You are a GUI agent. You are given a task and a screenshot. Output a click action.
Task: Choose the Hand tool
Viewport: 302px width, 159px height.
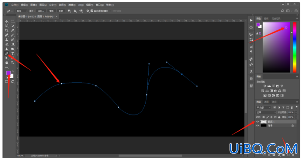[6, 63]
